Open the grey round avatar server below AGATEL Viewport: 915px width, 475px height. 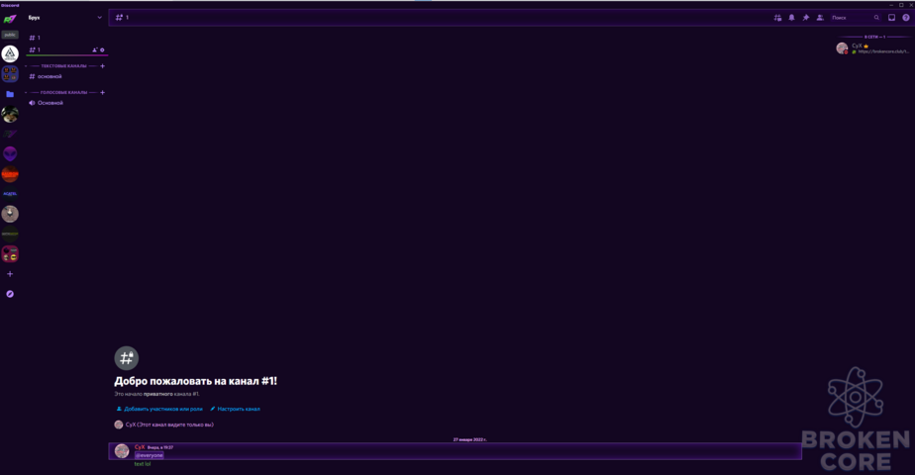[10, 214]
